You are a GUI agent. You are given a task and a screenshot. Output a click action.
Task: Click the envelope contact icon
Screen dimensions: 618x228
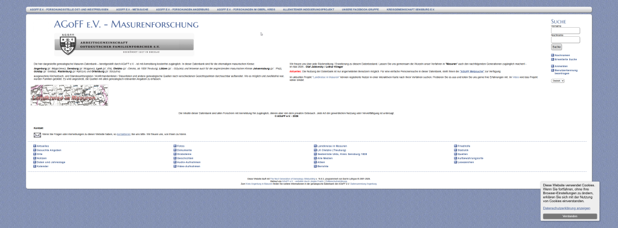click(37, 135)
